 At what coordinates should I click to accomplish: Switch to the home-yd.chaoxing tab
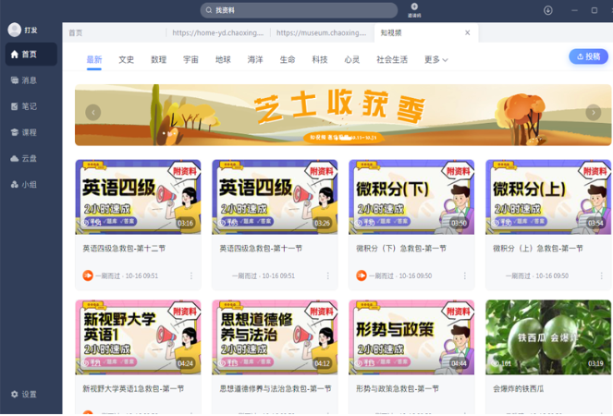[x=218, y=33]
